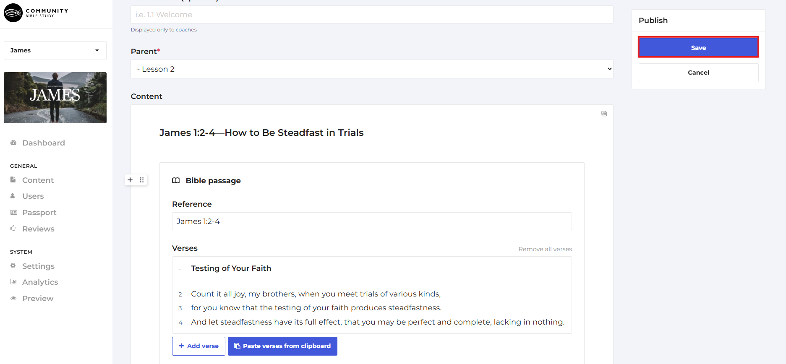Screen dimensions: 786x364
Task: Click the plus icon to add a block
Action: click(x=130, y=180)
